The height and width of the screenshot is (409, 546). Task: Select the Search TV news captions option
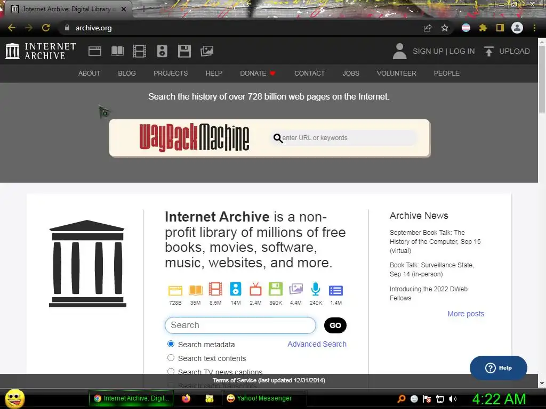[x=171, y=371]
